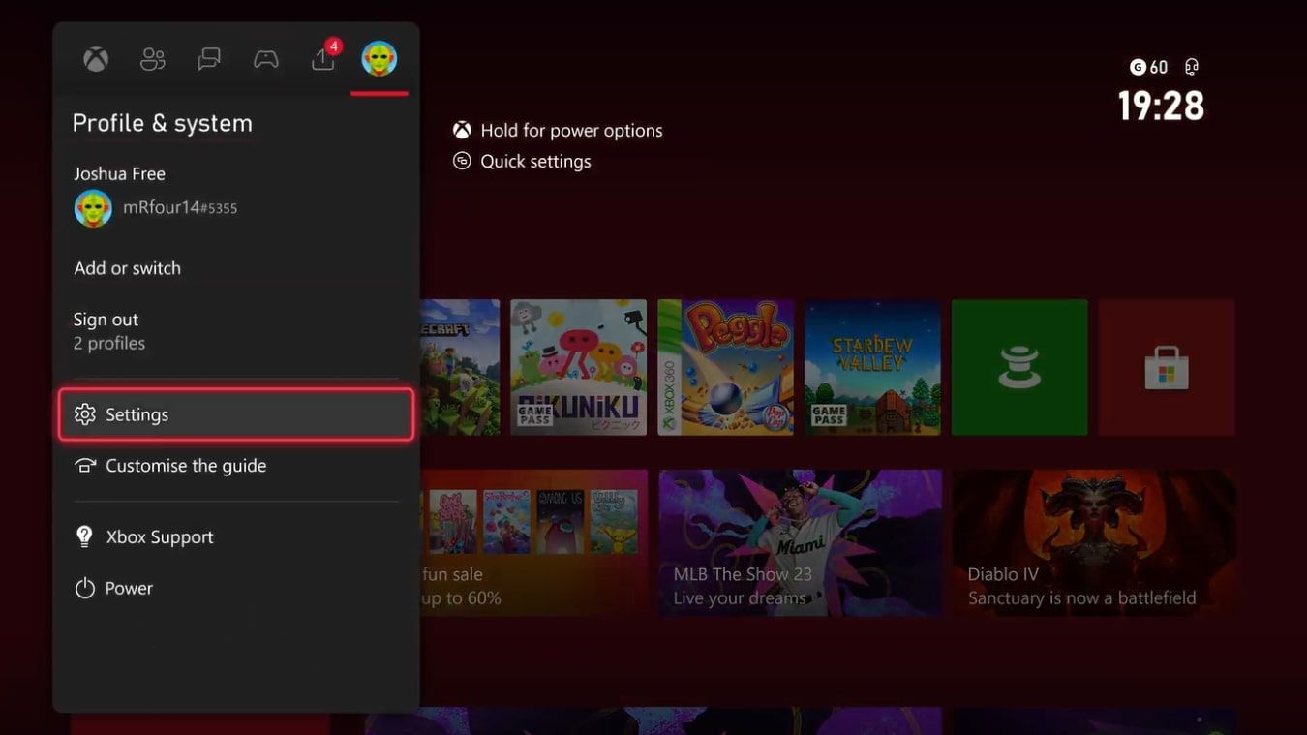Open Xbox Support
Screen dimensions: 1307x735
(x=236, y=536)
